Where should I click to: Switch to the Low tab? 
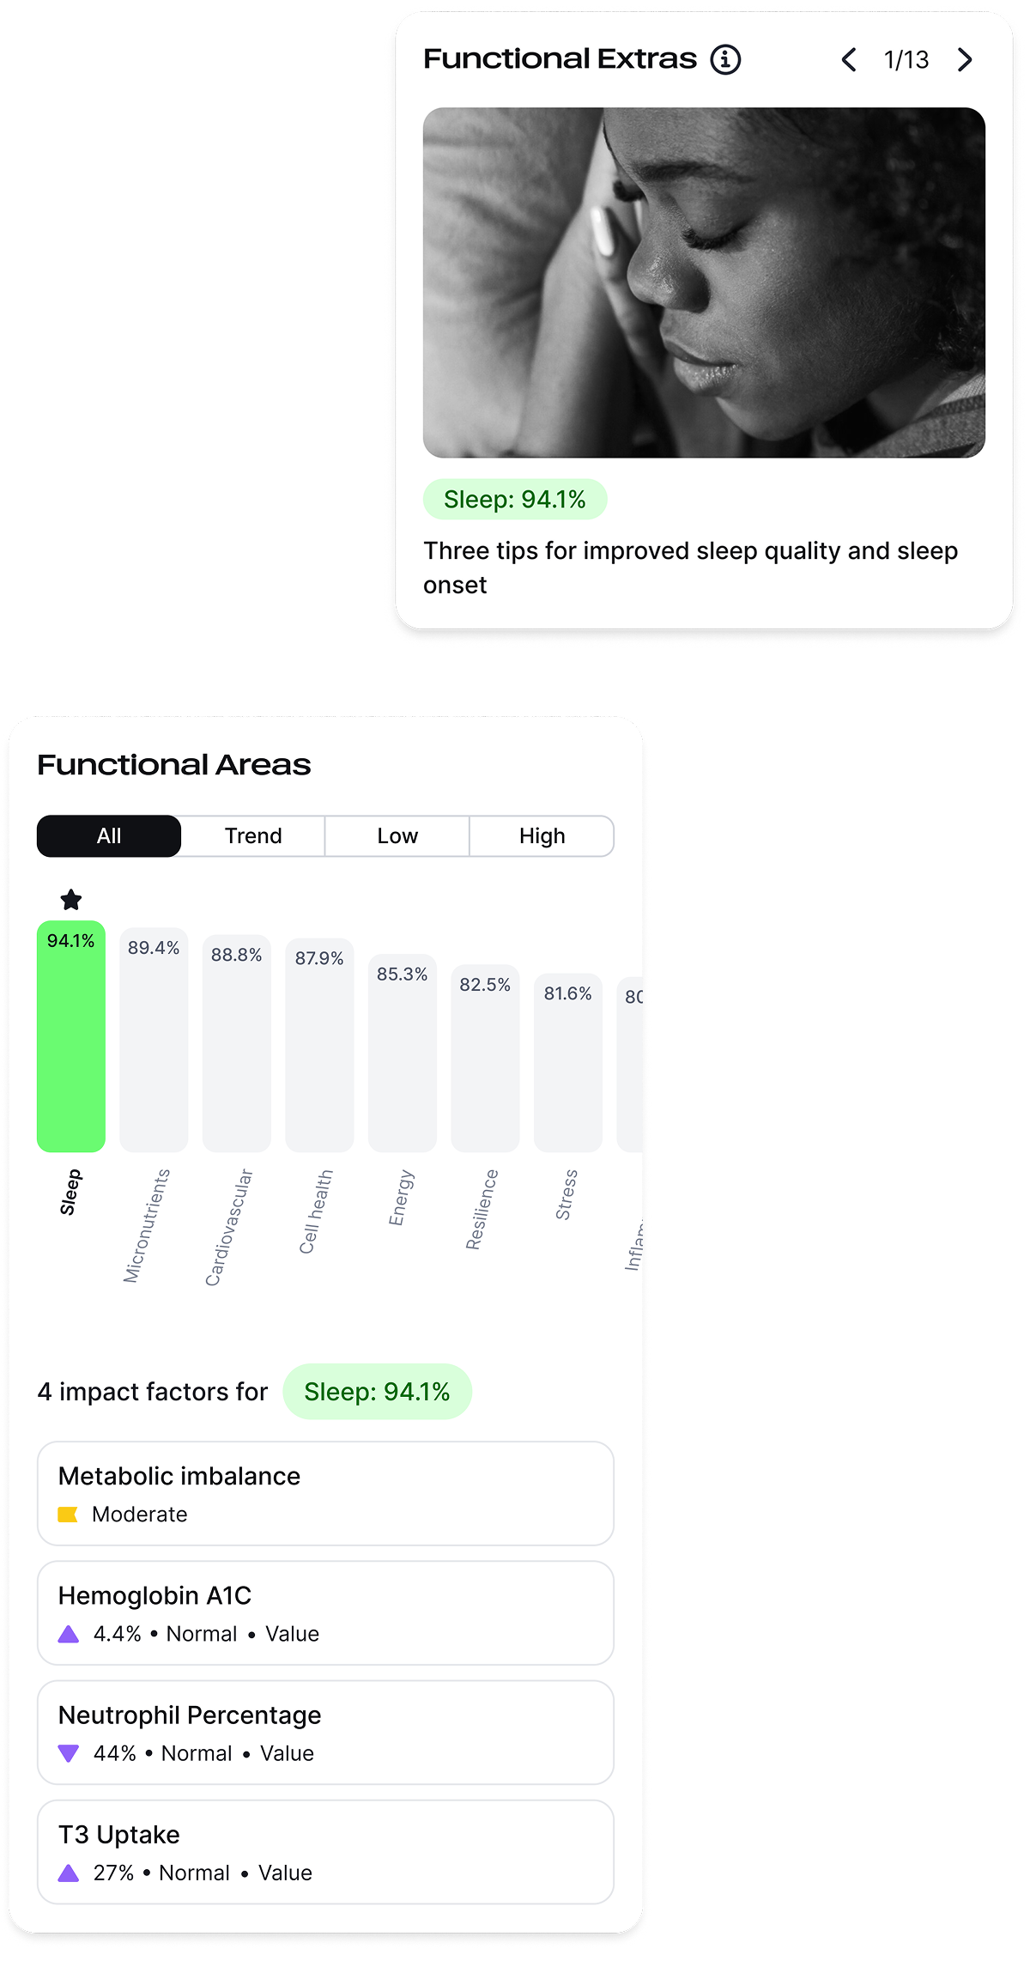[x=397, y=836]
